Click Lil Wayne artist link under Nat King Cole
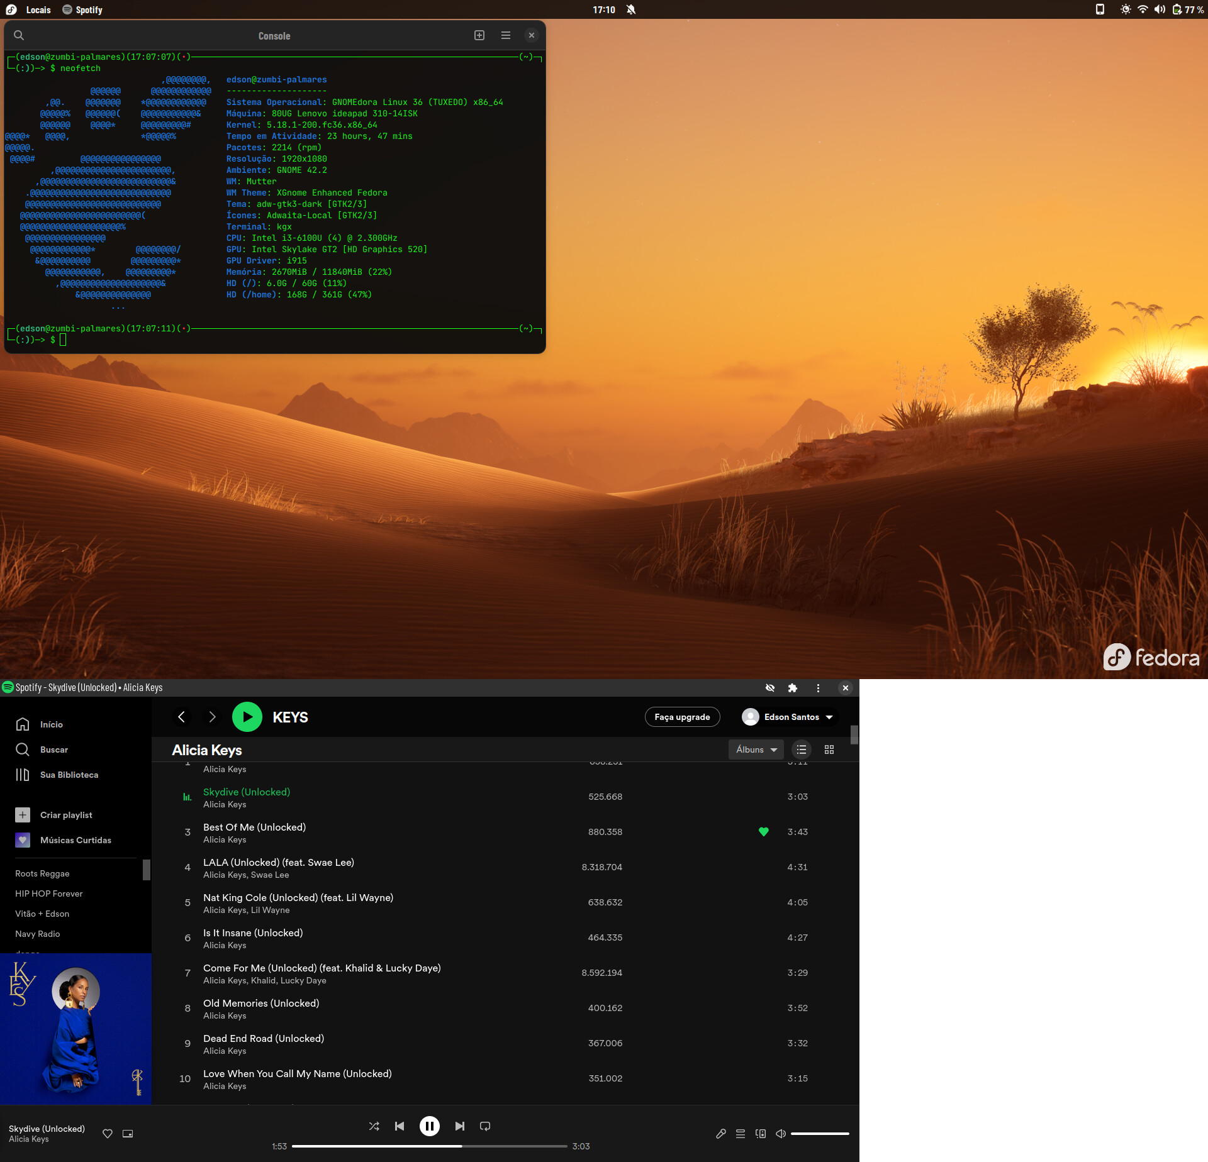This screenshot has height=1162, width=1208. (271, 910)
